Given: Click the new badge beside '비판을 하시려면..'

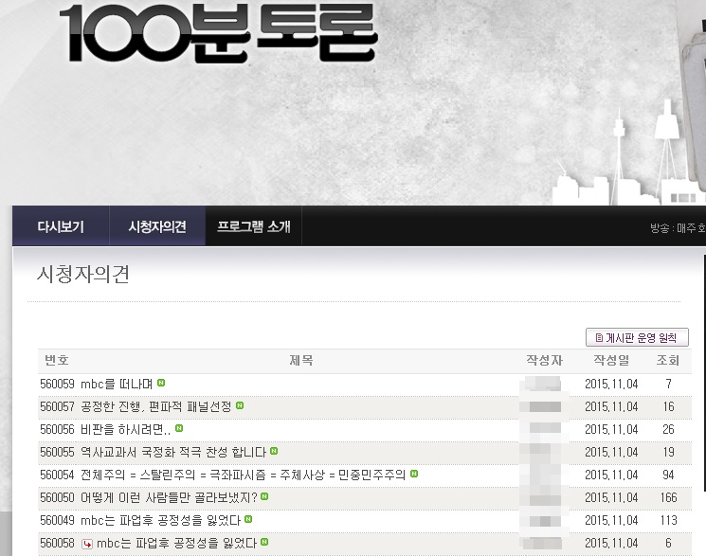Looking at the screenshot, I should click(x=179, y=428).
